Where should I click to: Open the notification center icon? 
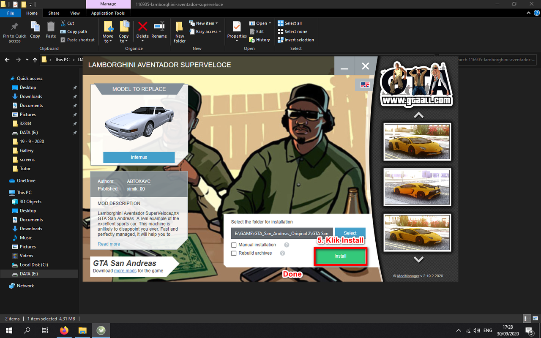[x=529, y=330]
